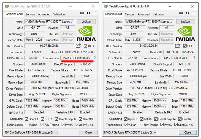The height and width of the screenshot is (139, 201).
Task: Click Texture Fillrate 118.8 GTexel/s in right window
Action: 182,70
